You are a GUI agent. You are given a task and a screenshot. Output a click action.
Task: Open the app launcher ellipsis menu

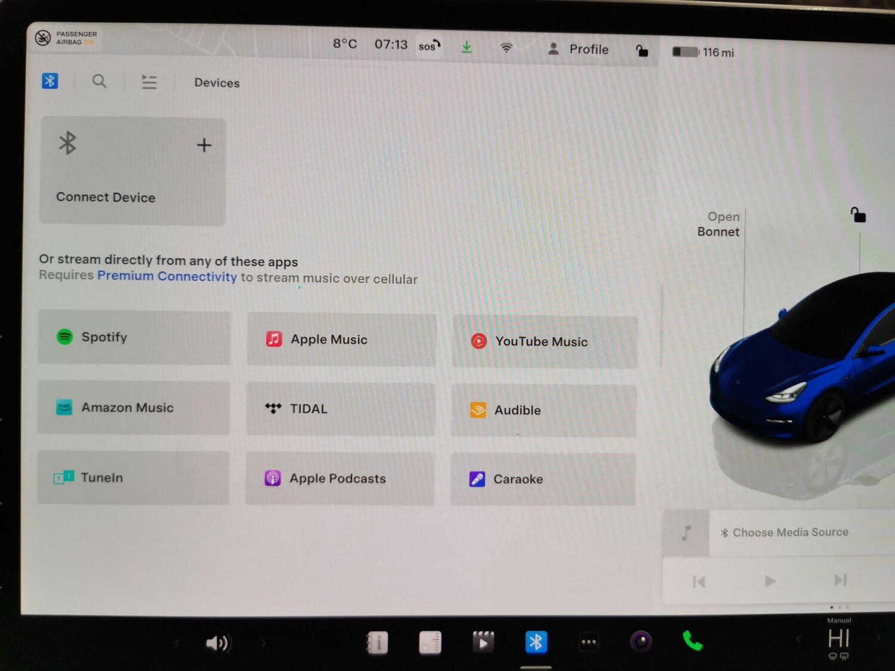click(588, 642)
